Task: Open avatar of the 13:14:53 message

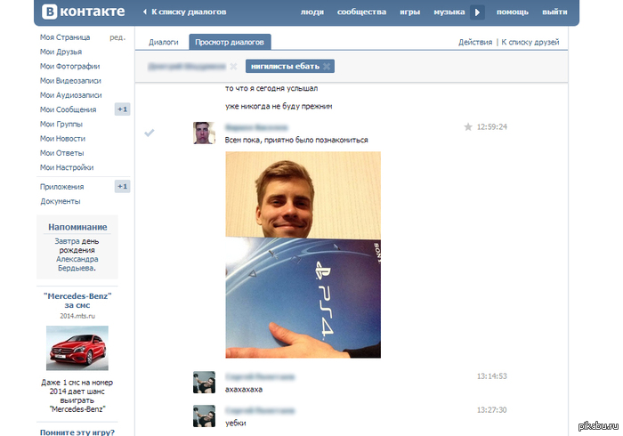Action: point(205,383)
